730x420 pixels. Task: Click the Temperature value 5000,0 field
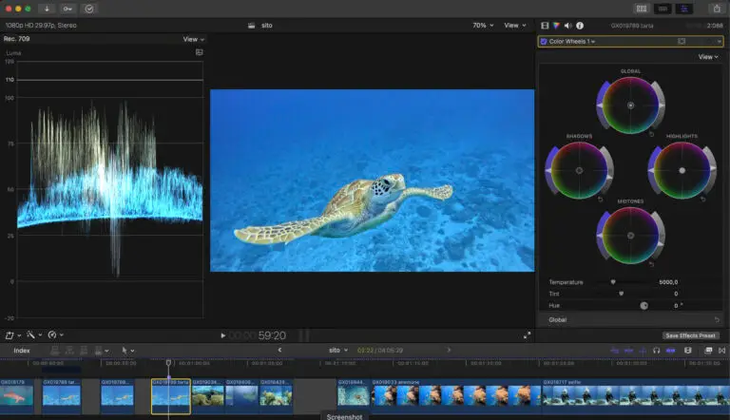click(x=668, y=282)
